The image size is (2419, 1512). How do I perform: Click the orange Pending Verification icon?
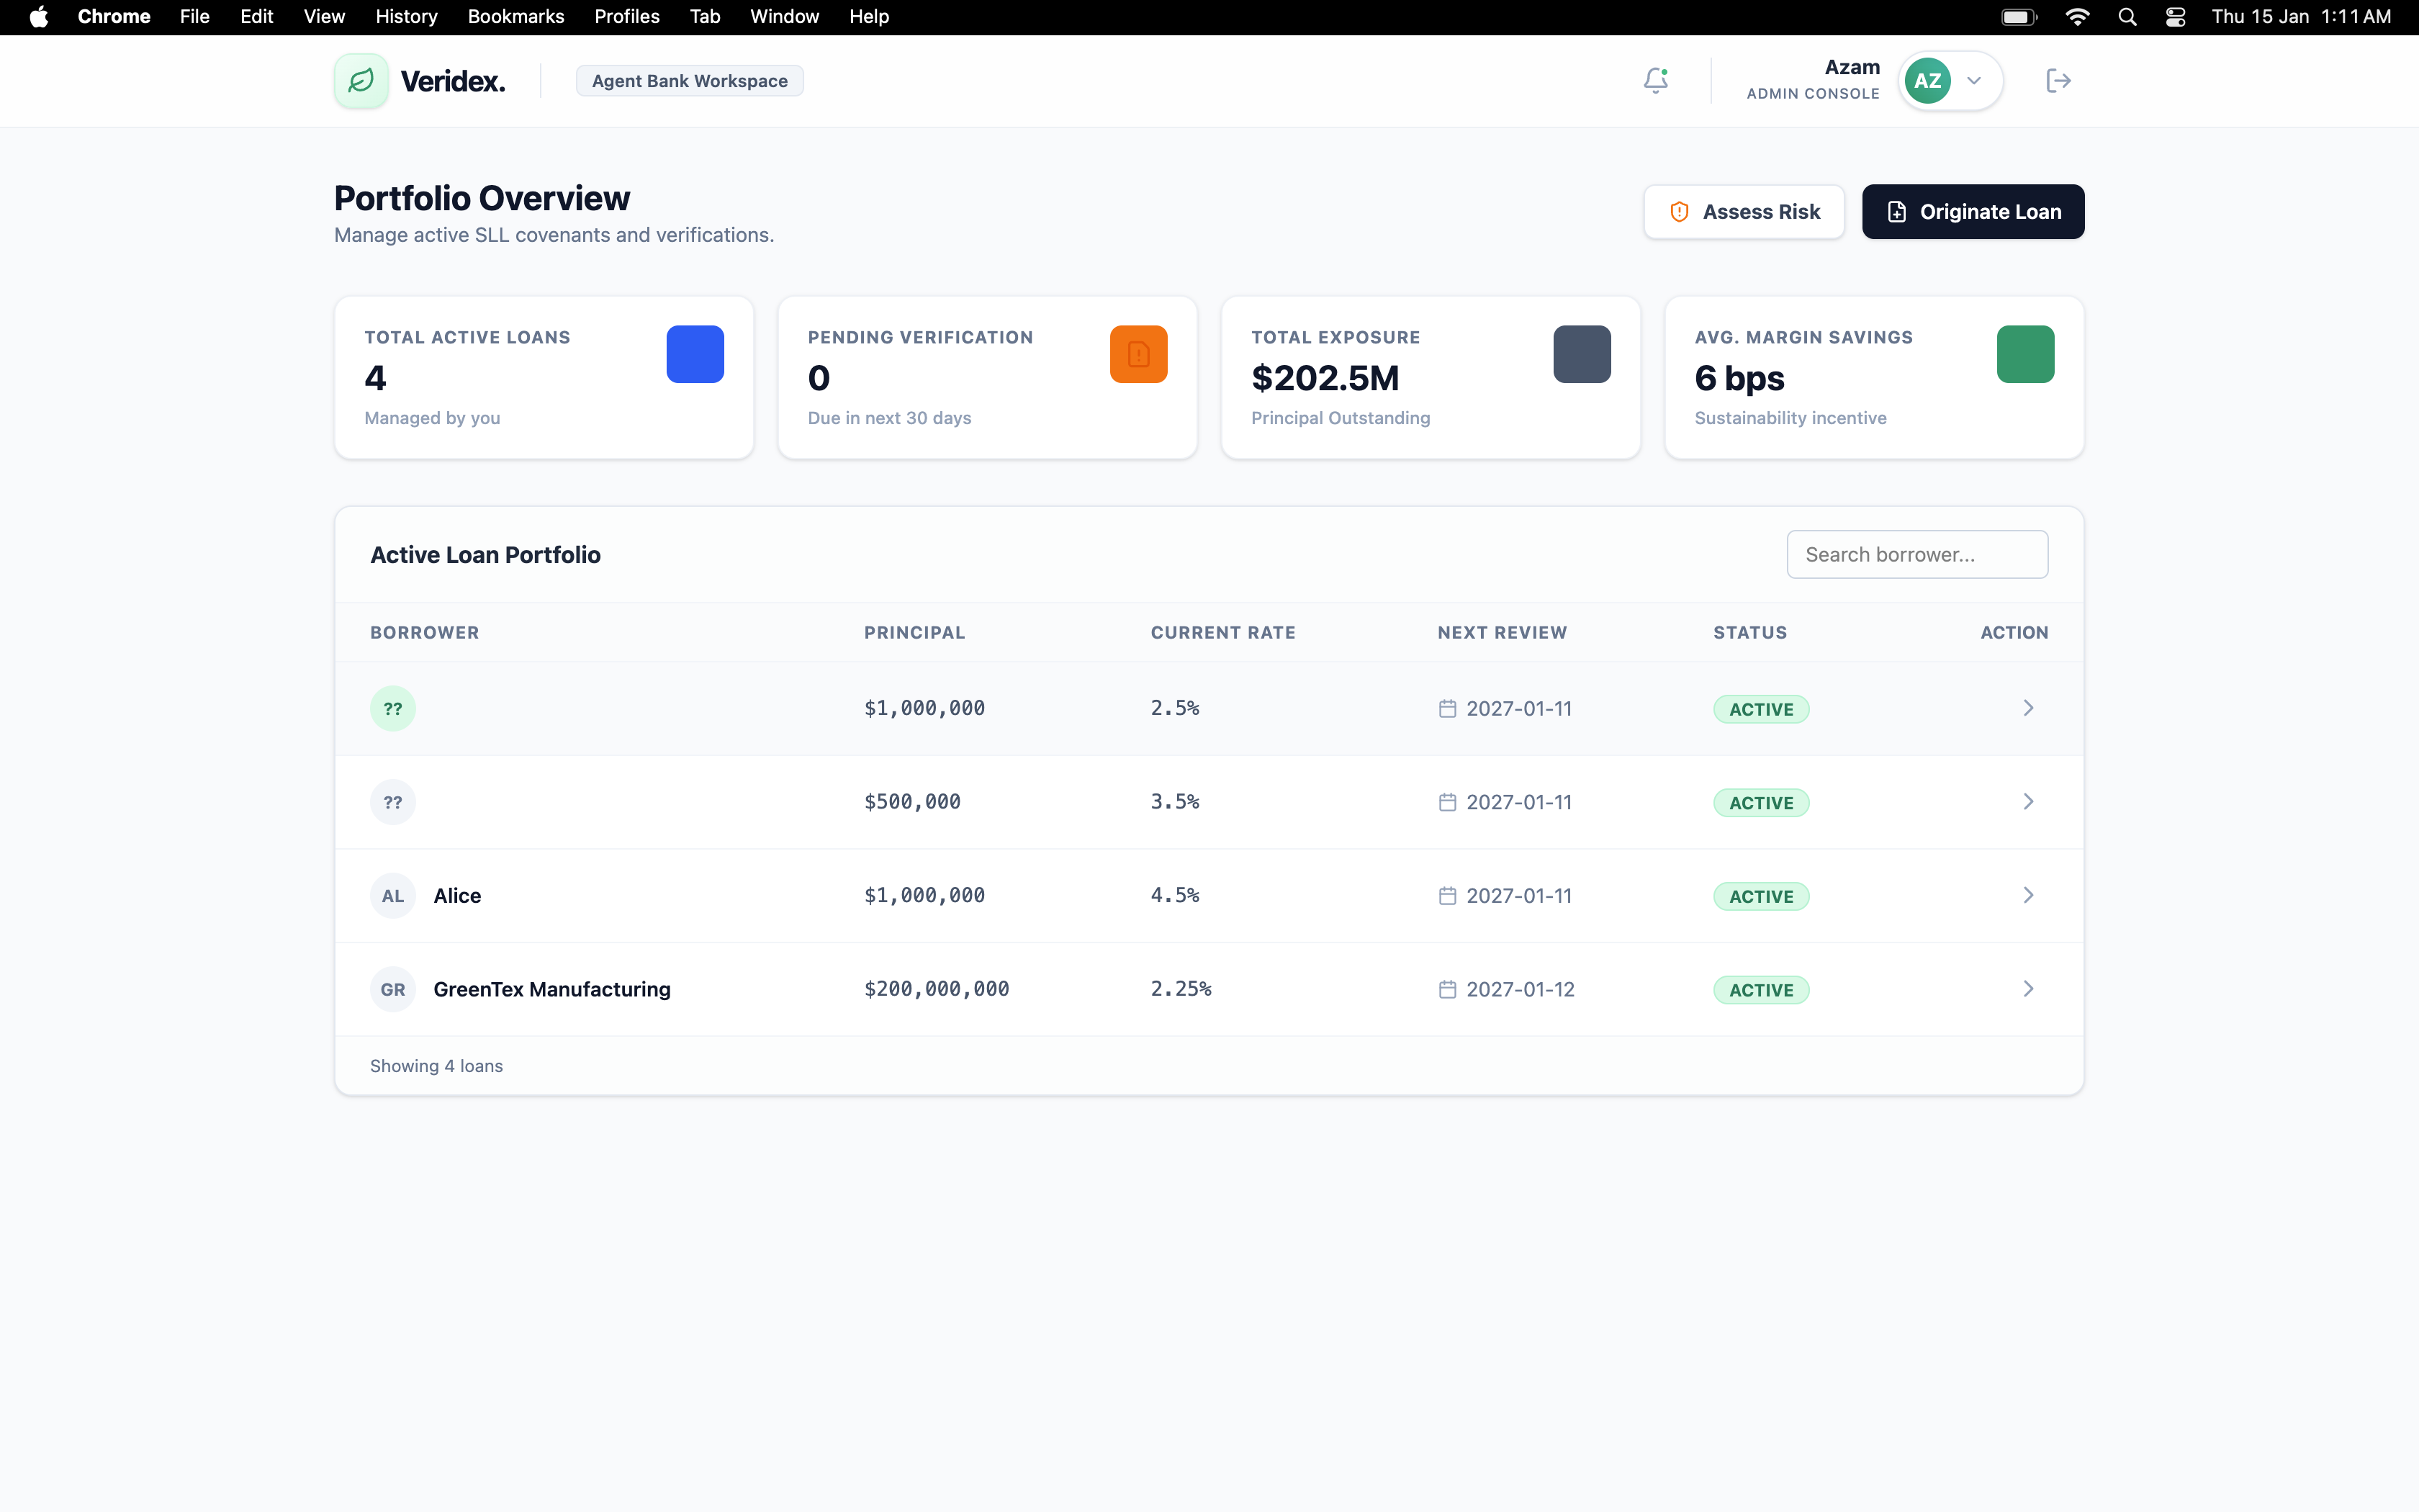pos(1138,354)
